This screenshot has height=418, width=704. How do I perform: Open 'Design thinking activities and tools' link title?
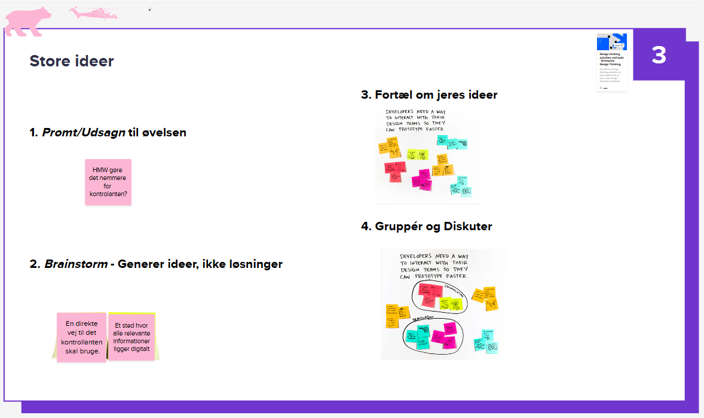pyautogui.click(x=611, y=59)
